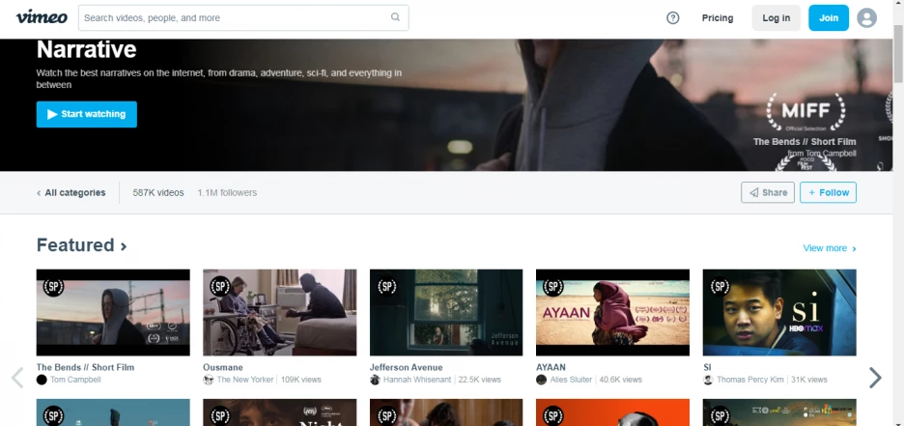Click Hannah Whisenant's avatar icon

(x=375, y=380)
